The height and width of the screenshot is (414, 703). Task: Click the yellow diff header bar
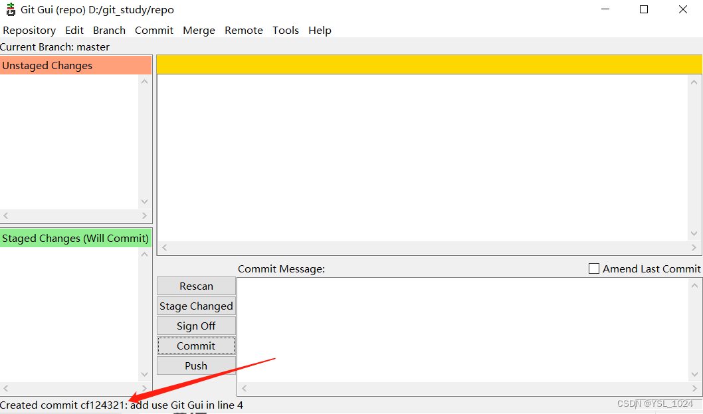pos(429,64)
